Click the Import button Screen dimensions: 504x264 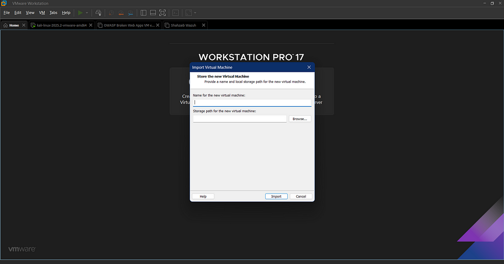click(x=276, y=196)
